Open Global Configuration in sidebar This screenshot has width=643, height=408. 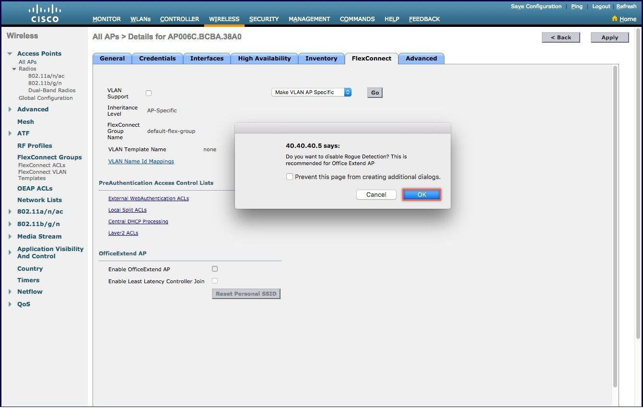[46, 98]
